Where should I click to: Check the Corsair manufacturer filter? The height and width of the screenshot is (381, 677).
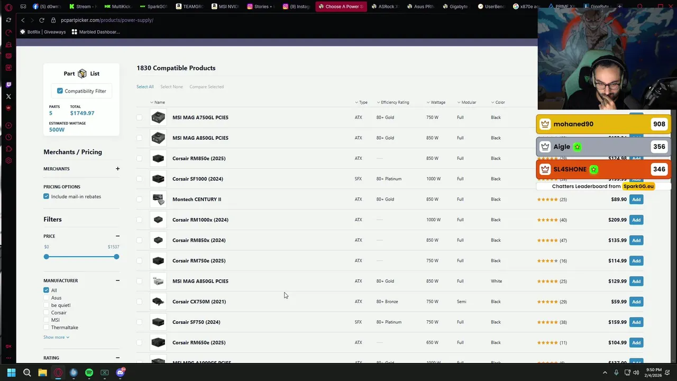(47, 313)
